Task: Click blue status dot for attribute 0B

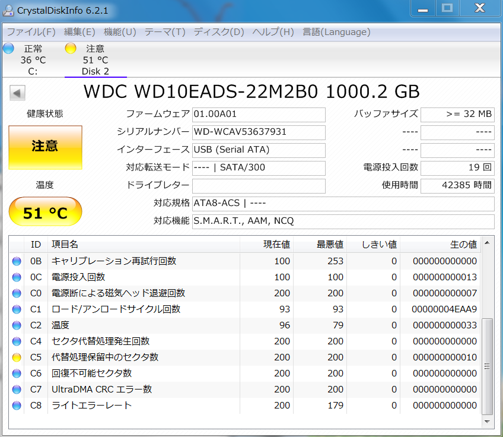Action: [17, 261]
